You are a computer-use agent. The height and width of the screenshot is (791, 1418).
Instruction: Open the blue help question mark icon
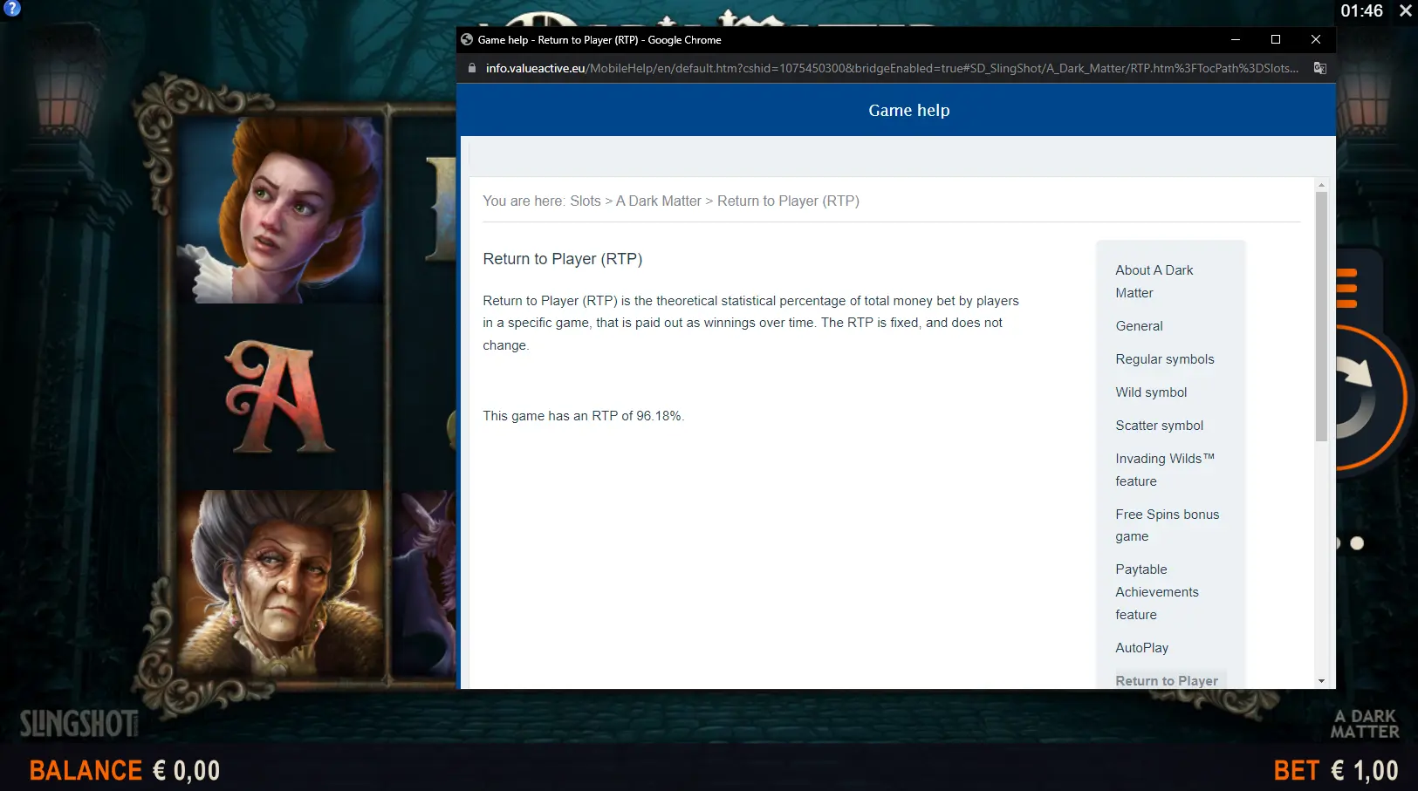click(x=11, y=8)
